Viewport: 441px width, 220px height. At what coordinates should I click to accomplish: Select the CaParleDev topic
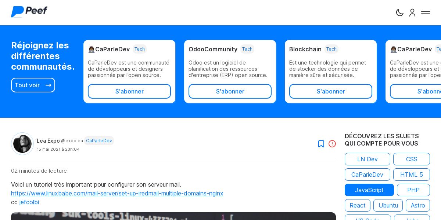[367, 175]
